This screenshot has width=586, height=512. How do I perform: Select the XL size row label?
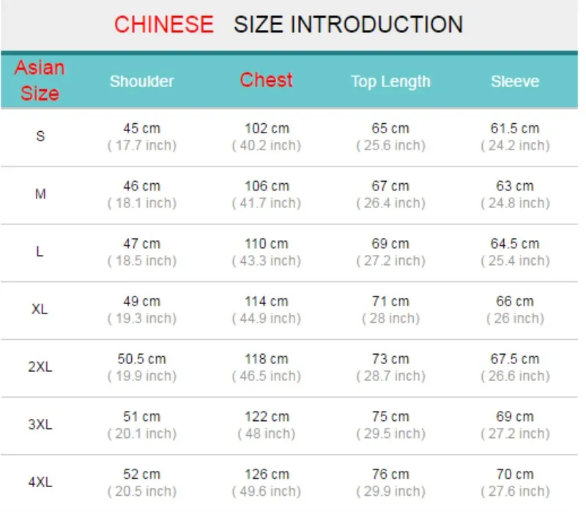40,309
